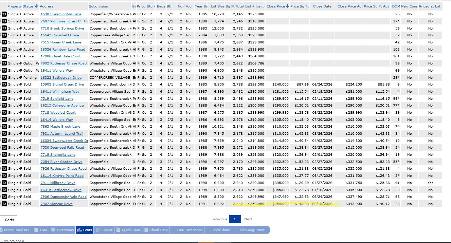Viewport: 451px width, 243px height.
Task: Open listing 7926 Rothesay Chase Road
Action: point(64,168)
